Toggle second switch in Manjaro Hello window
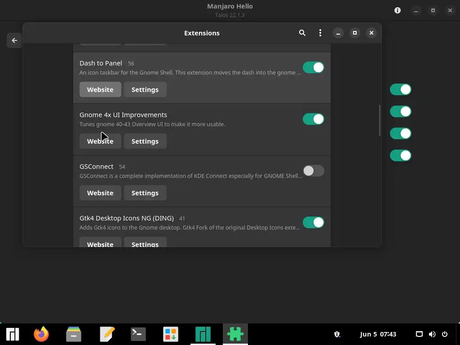Image resolution: width=460 pixels, height=345 pixels. point(400,111)
